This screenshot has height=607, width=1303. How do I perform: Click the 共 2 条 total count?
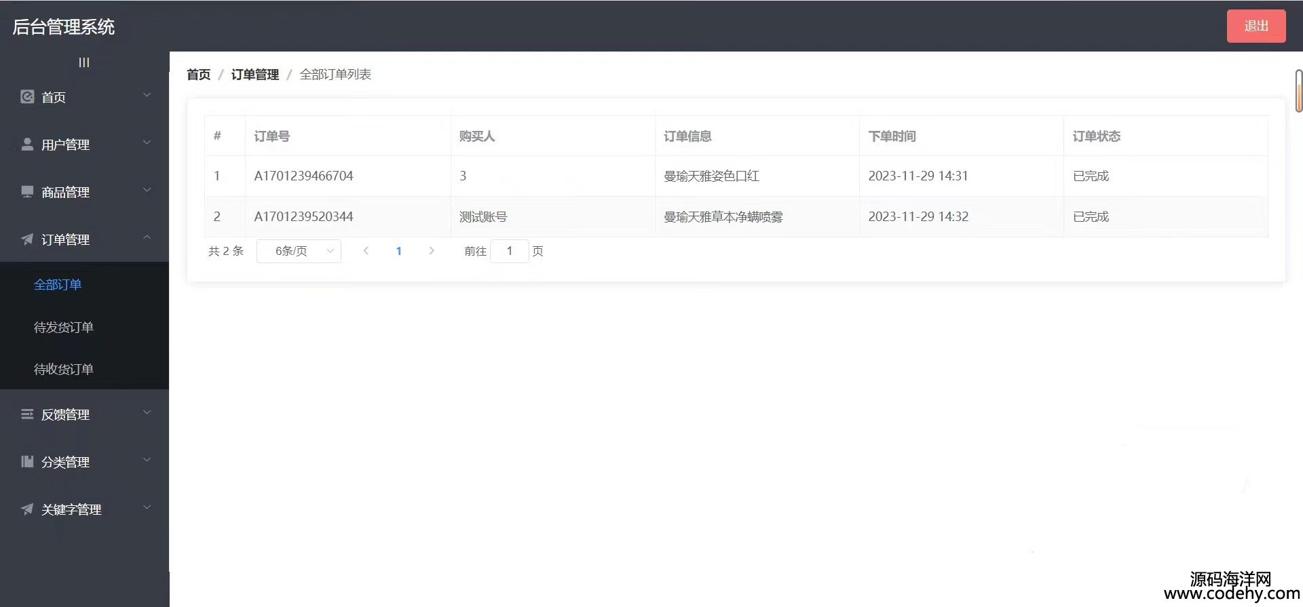click(226, 251)
